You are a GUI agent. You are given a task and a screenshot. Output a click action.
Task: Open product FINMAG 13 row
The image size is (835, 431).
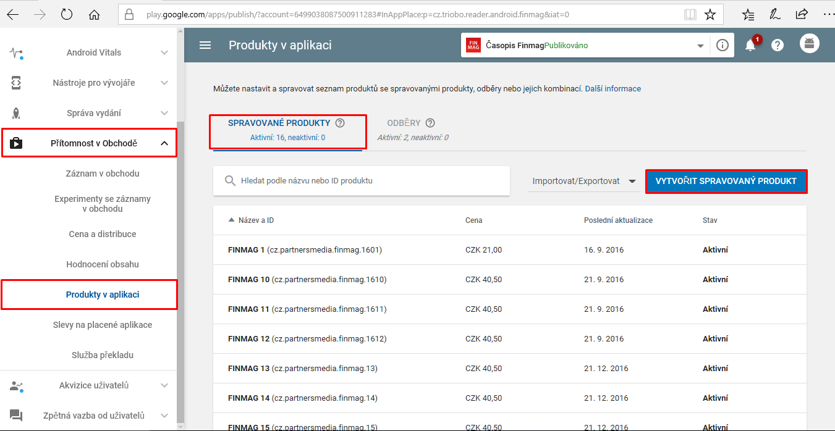[x=510, y=369]
